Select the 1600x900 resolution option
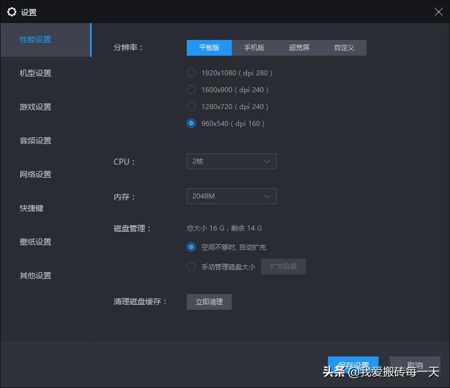Image resolution: width=450 pixels, height=388 pixels. (x=191, y=89)
